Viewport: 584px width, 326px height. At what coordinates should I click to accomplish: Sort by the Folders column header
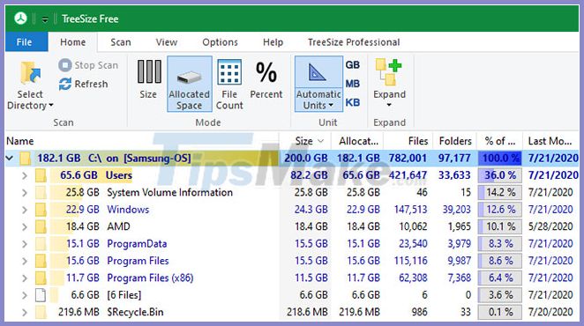click(454, 142)
